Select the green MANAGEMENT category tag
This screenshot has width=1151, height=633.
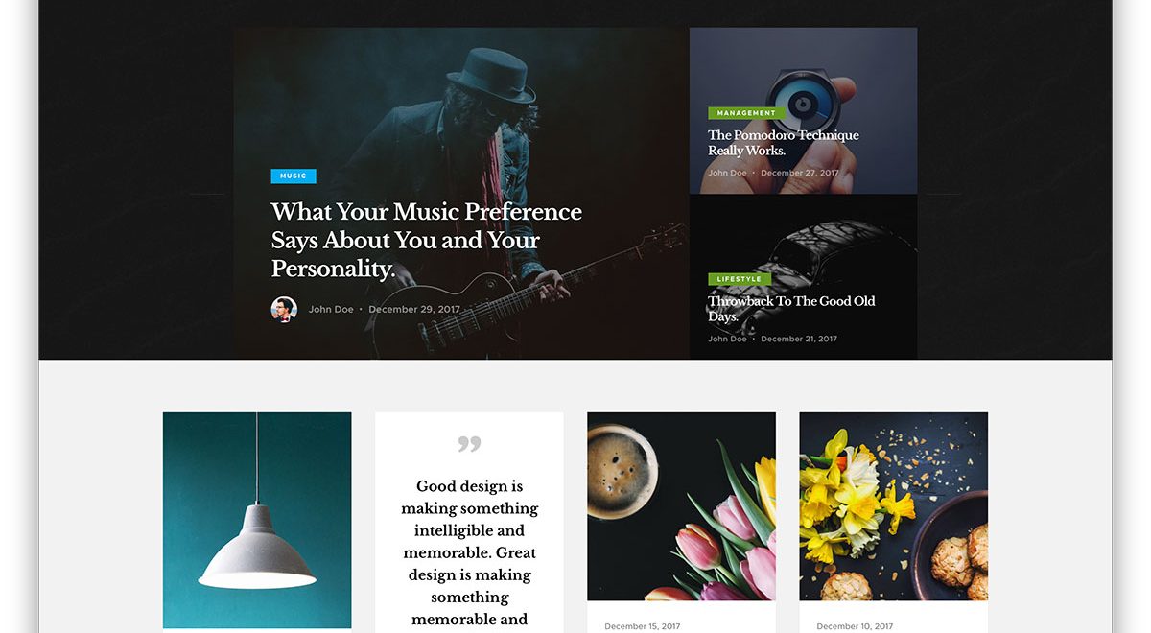pyautogui.click(x=746, y=113)
